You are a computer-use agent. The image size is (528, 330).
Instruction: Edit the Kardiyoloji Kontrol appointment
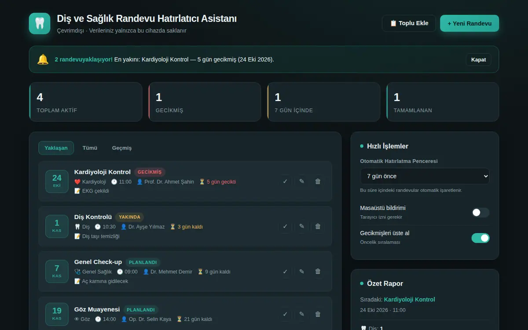tap(301, 181)
